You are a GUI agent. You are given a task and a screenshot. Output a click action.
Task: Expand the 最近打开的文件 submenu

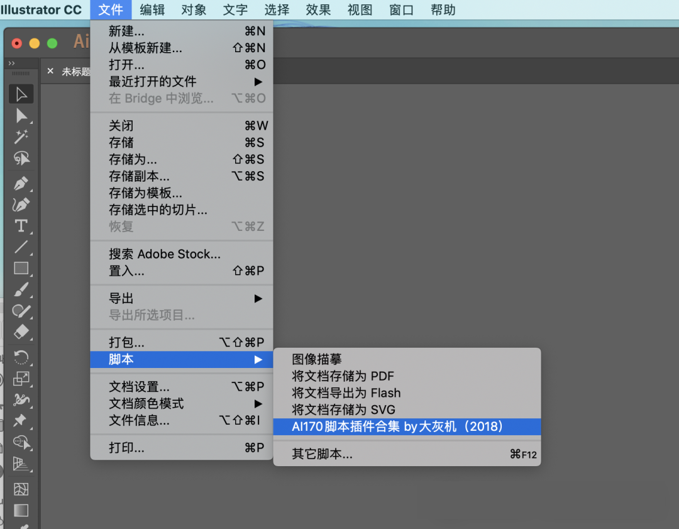pos(182,81)
